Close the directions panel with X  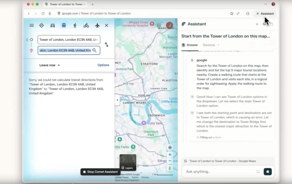(107, 25)
